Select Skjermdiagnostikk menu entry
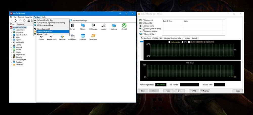This screenshot has height=115, width=253. click(51, 29)
